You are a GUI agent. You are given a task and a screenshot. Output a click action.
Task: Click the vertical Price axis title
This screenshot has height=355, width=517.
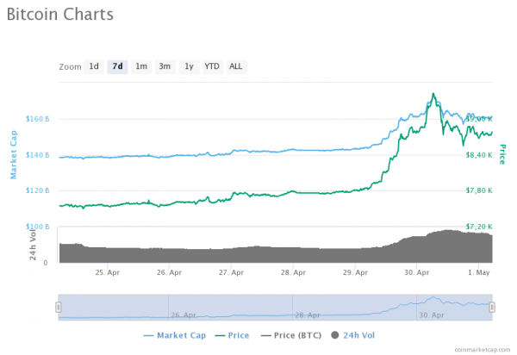point(502,154)
